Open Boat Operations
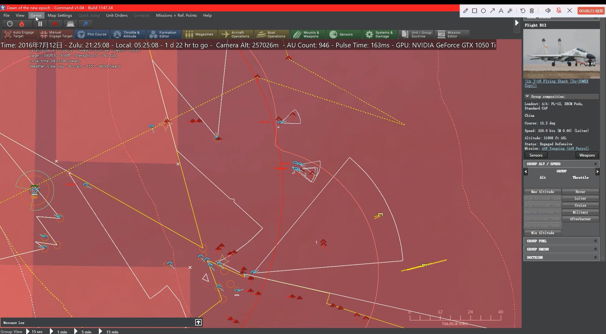The width and height of the screenshot is (606, 334). tap(272, 34)
